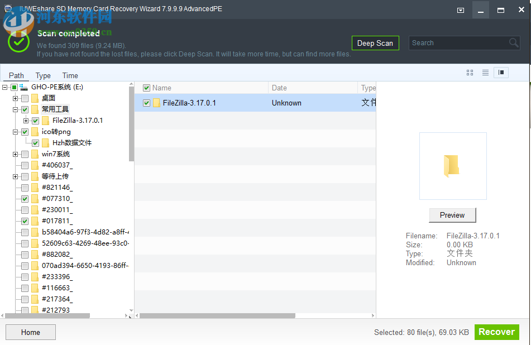Click the folder preview thumbnail on right panel
The width and height of the screenshot is (531, 345).
coord(452,166)
